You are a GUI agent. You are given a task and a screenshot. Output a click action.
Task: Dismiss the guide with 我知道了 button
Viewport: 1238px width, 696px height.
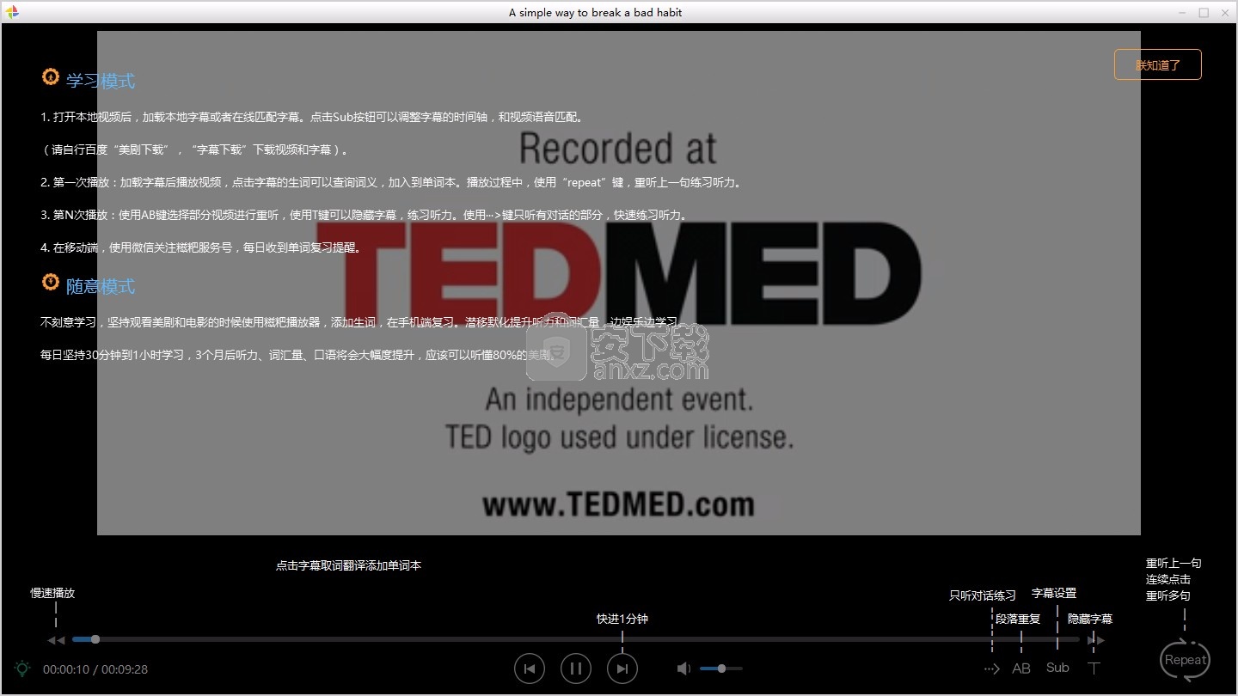pyautogui.click(x=1157, y=64)
